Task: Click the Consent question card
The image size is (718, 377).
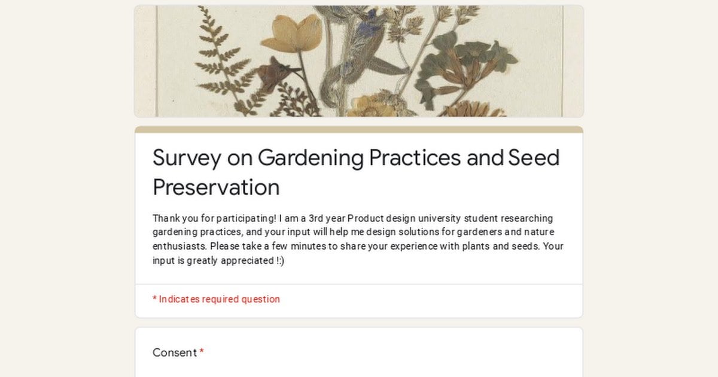Action: point(359,352)
